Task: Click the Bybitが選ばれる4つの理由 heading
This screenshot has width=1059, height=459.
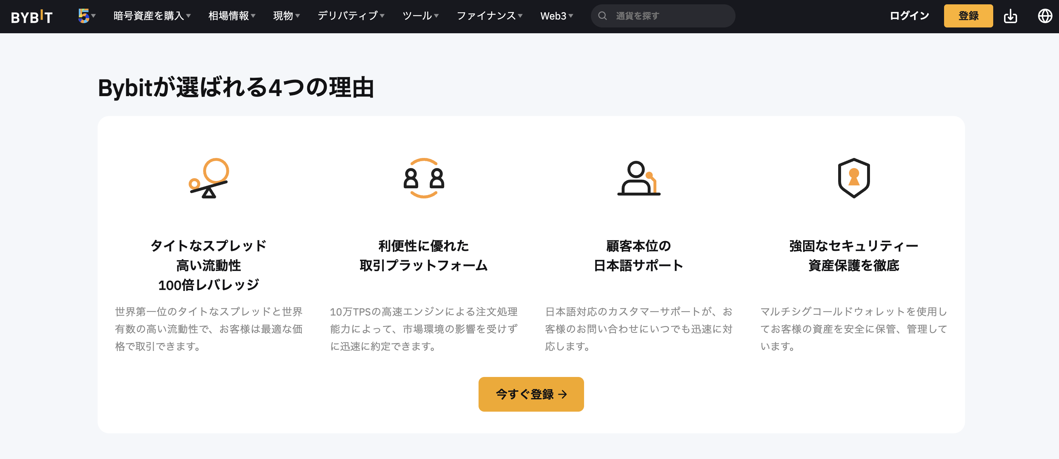Action: point(236,87)
